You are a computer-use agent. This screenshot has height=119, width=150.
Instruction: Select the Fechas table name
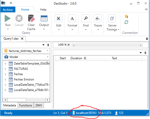coord(18,74)
